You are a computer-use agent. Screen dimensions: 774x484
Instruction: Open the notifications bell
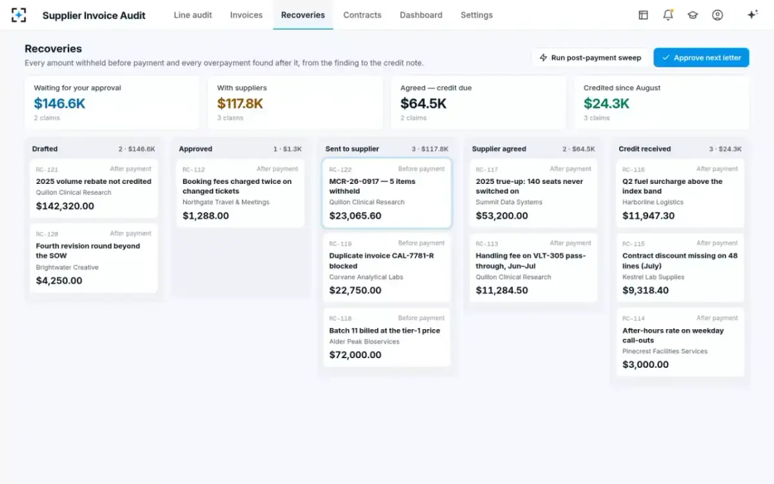[668, 15]
